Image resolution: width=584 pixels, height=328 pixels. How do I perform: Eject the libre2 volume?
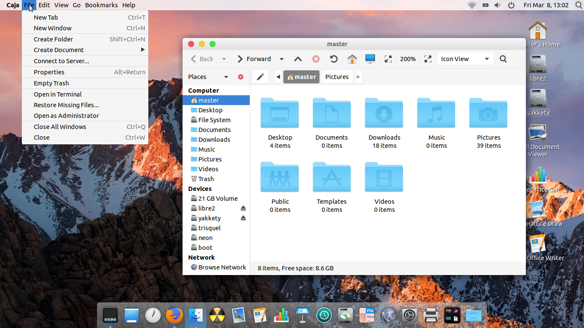point(243,208)
